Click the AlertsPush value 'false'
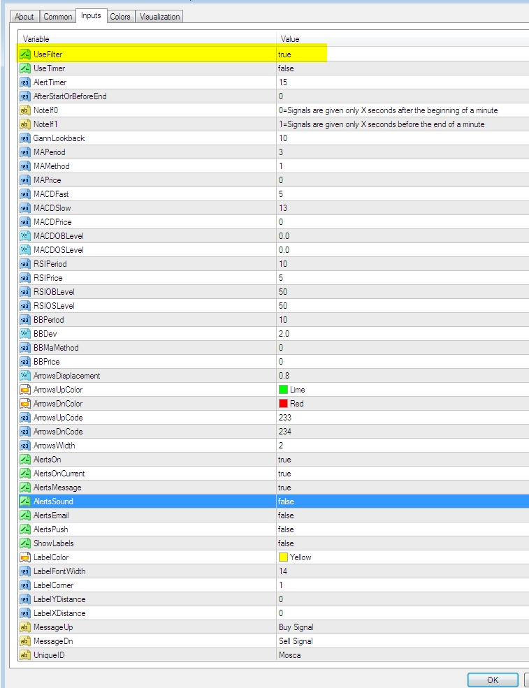Screen dimensions: 529x688 [x=286, y=529]
